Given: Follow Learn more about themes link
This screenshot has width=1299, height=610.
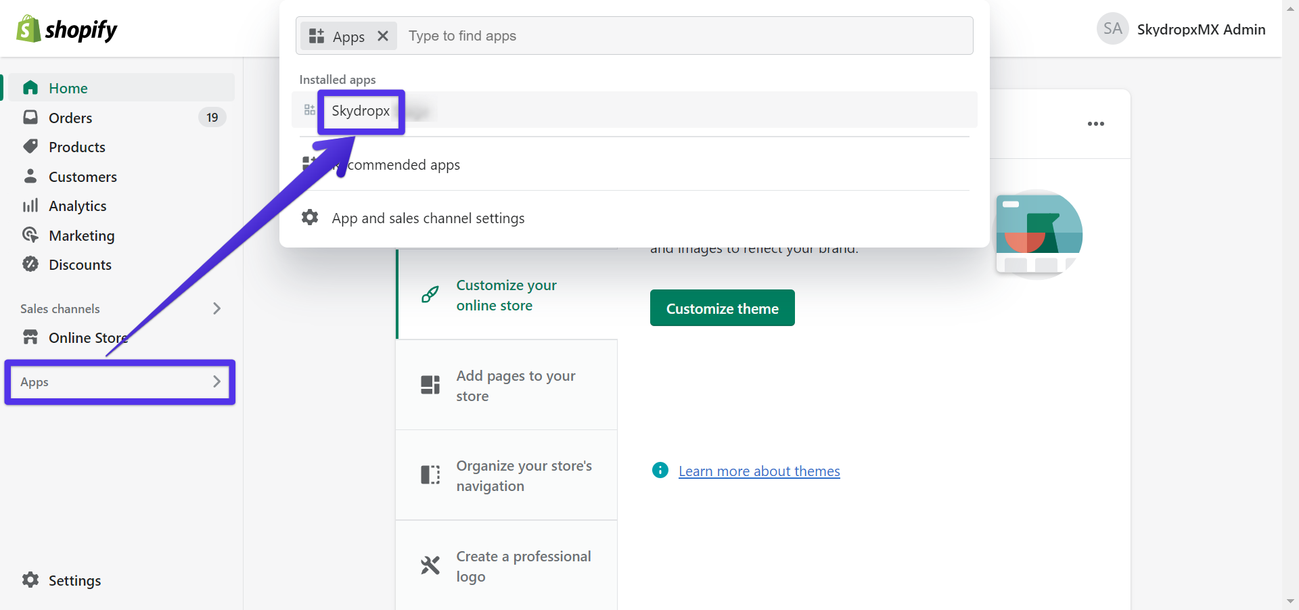Looking at the screenshot, I should click(759, 471).
